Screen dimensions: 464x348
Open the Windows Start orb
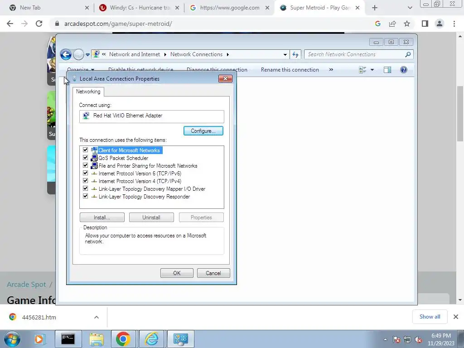(x=12, y=339)
